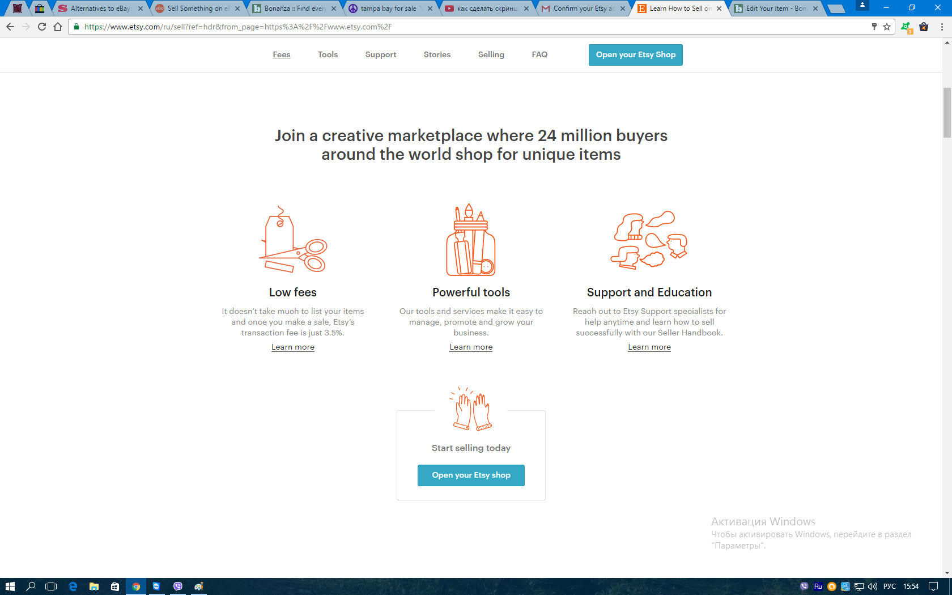Open the browser home page
Viewport: 952px width, 595px height.
[x=58, y=27]
